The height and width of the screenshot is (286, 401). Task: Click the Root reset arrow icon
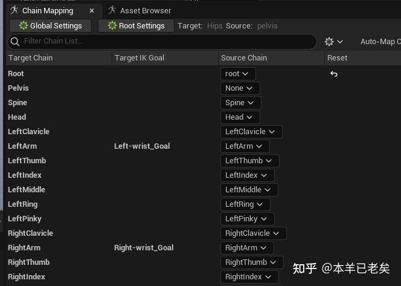334,74
